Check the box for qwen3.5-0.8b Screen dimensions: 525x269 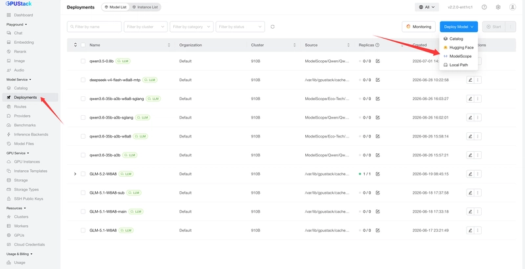pyautogui.click(x=83, y=62)
